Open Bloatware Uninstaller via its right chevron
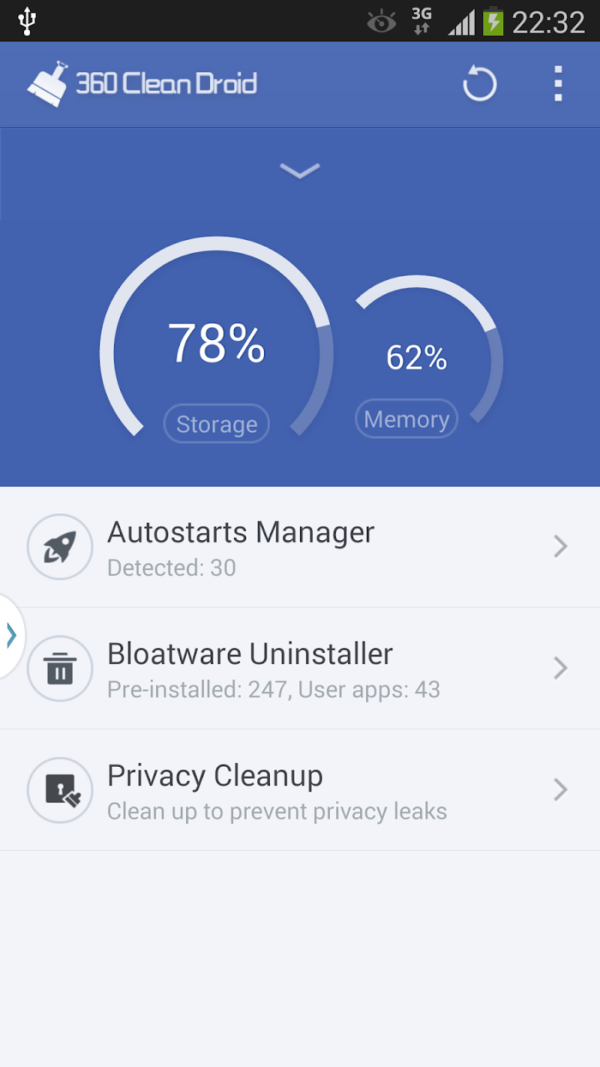600x1067 pixels. click(559, 668)
